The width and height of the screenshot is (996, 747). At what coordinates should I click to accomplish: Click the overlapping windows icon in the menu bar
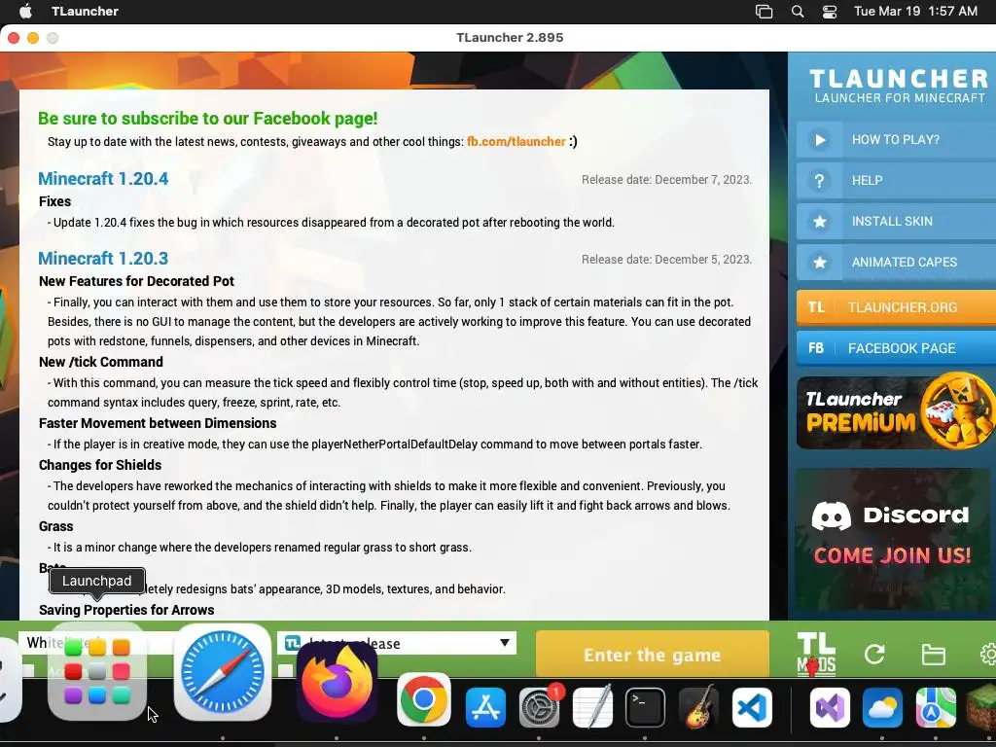(765, 12)
